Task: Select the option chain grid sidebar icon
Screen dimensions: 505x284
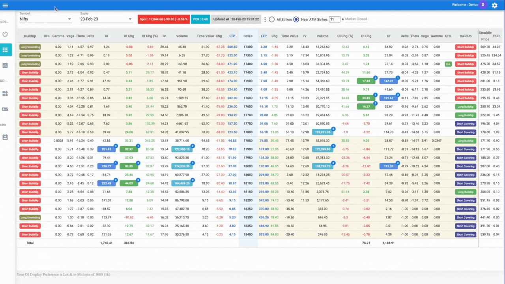Action: [5, 50]
